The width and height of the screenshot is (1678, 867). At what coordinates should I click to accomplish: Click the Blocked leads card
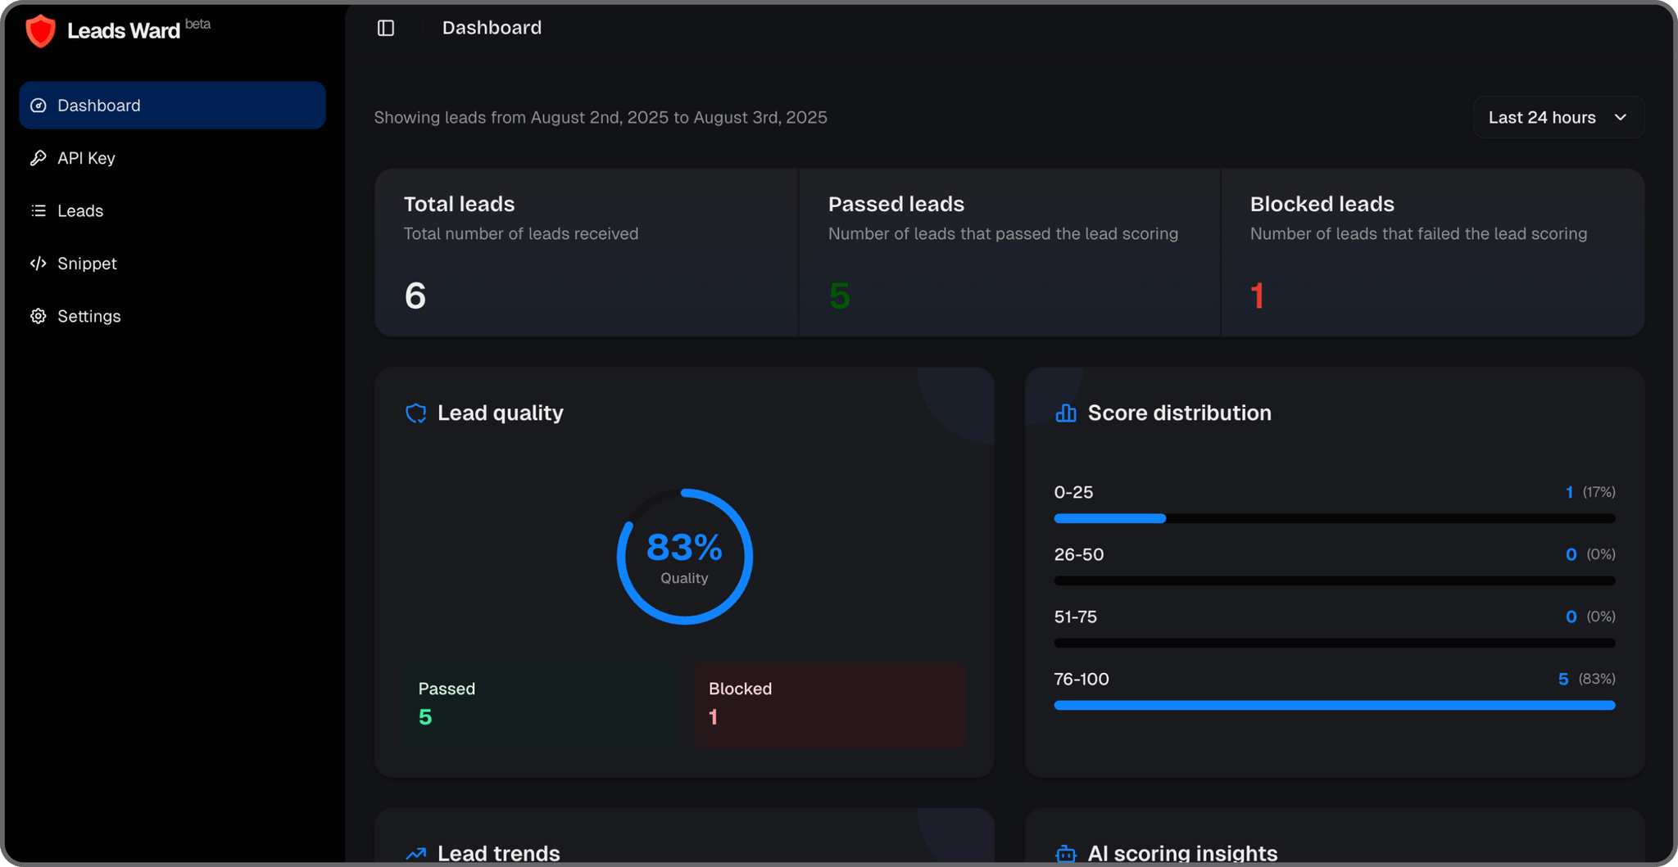[x=1432, y=252]
